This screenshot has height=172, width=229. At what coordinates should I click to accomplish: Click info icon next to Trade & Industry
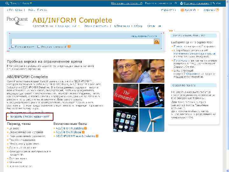pos(97,136)
